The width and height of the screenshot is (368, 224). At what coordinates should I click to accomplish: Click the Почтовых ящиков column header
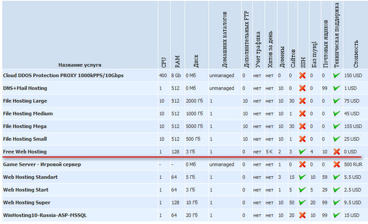325,44
